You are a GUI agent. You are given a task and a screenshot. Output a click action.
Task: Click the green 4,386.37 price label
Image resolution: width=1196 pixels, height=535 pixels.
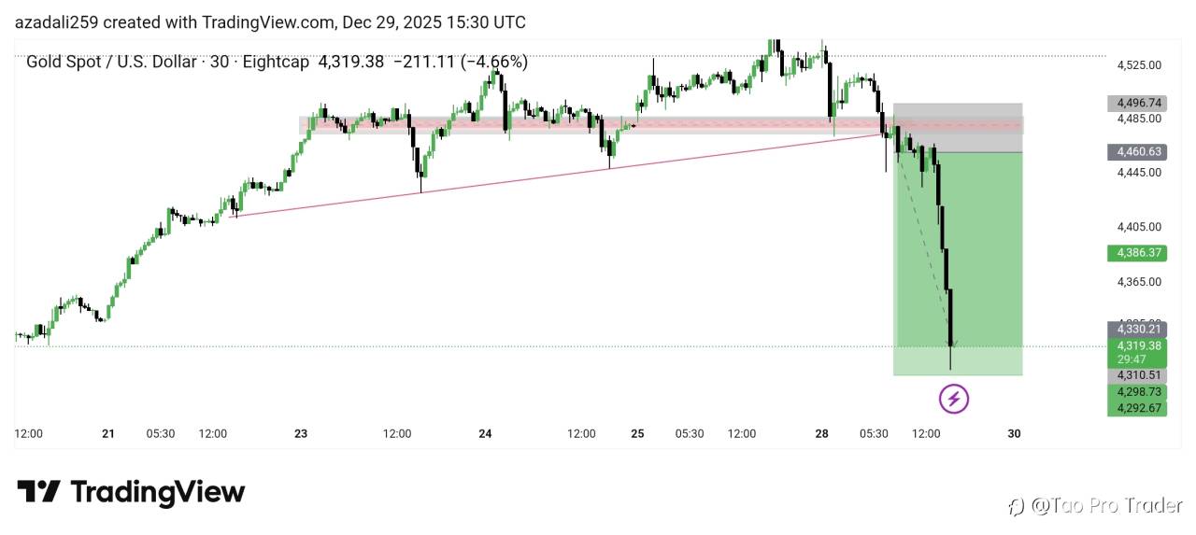[1136, 253]
